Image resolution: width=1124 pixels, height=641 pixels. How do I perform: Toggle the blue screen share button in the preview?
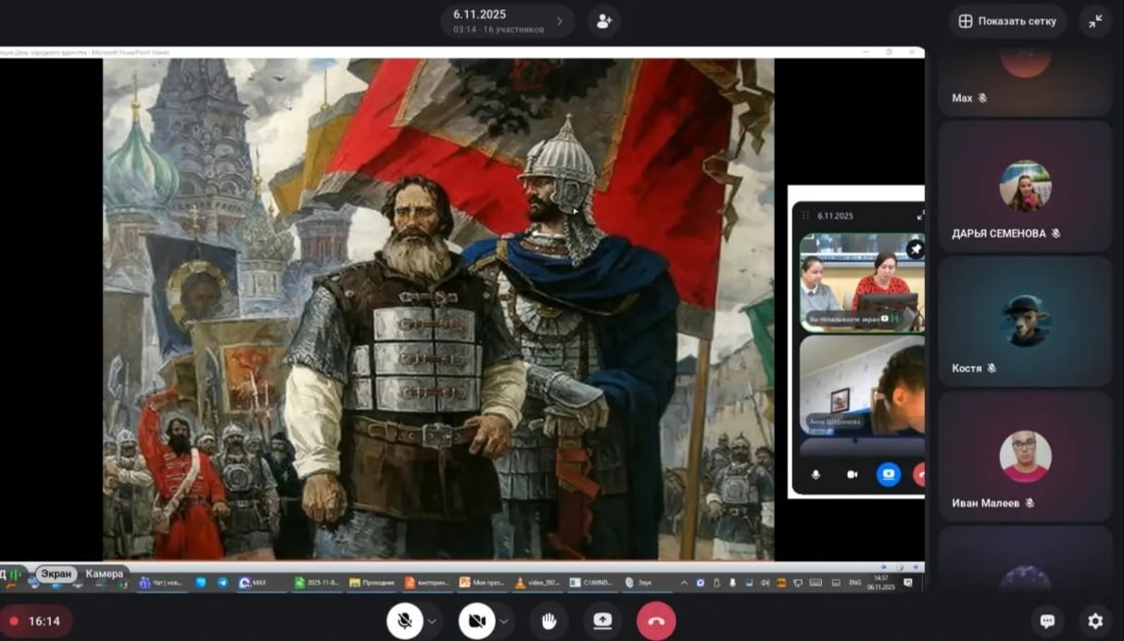888,474
